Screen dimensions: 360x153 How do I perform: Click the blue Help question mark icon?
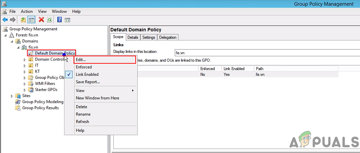[59, 20]
